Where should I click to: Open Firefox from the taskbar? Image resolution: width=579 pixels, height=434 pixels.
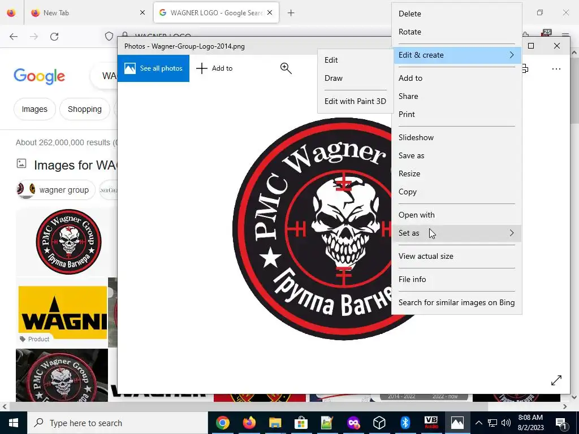(x=249, y=423)
